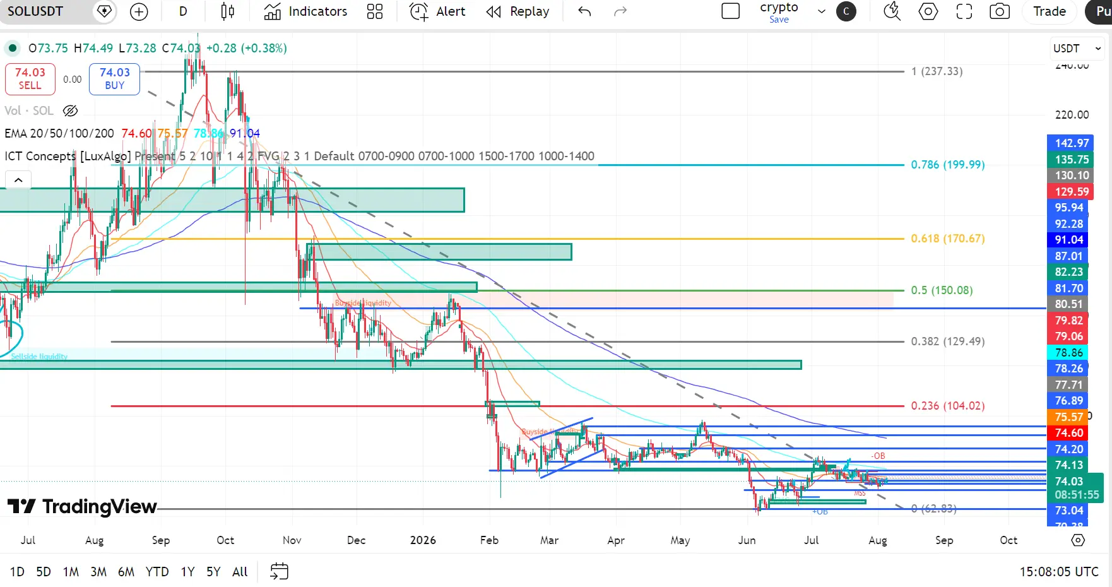The height and width of the screenshot is (587, 1112).
Task: Click the 220.00 price scale value
Action: pyautogui.click(x=1072, y=114)
